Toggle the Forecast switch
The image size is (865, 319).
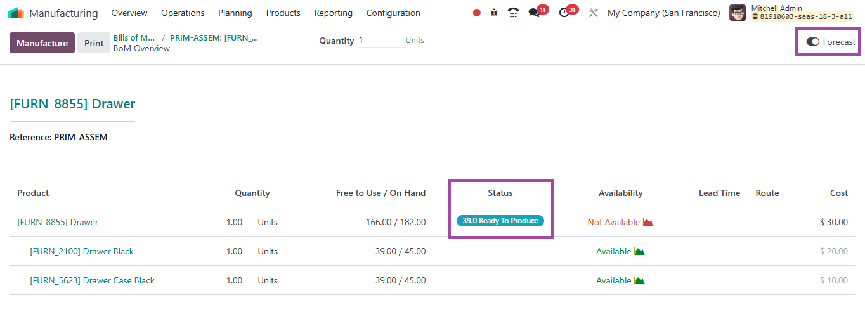(x=812, y=42)
